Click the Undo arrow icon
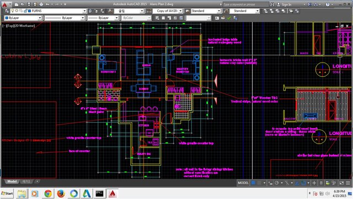The image size is (353, 199). (x=47, y=4)
